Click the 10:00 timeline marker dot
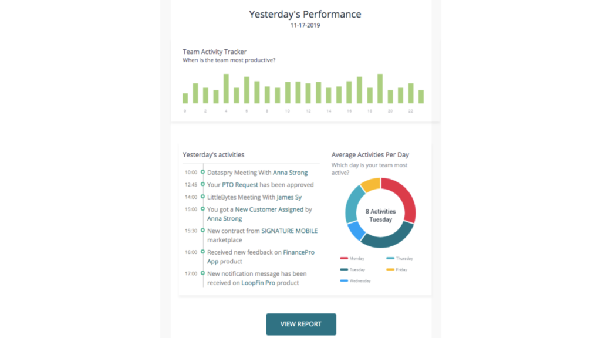 [x=202, y=172]
